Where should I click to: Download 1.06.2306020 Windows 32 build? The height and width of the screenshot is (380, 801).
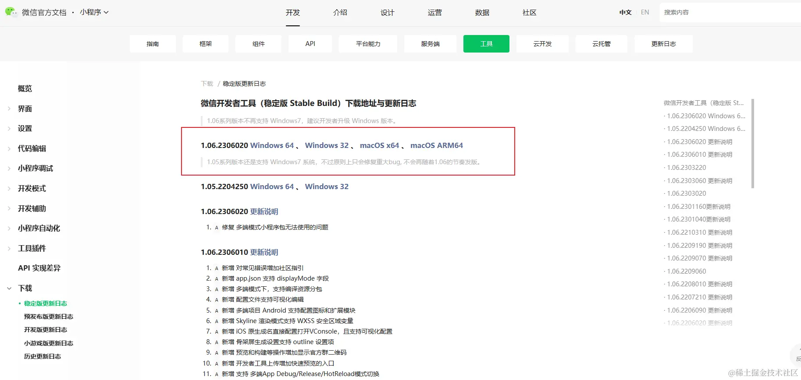click(x=327, y=145)
